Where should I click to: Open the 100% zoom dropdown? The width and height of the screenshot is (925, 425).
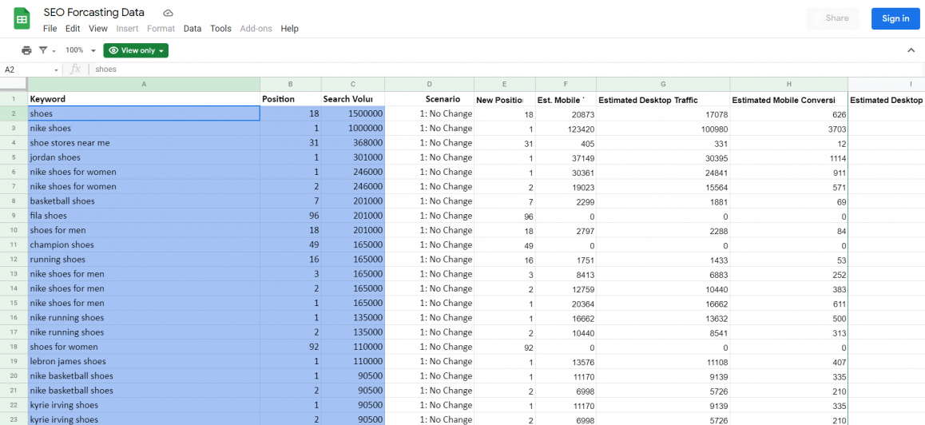(x=80, y=50)
